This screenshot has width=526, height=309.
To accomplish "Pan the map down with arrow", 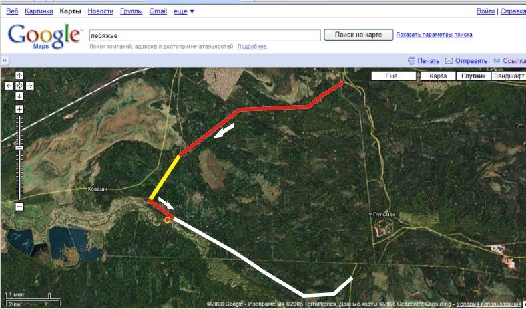I will pyautogui.click(x=19, y=96).
